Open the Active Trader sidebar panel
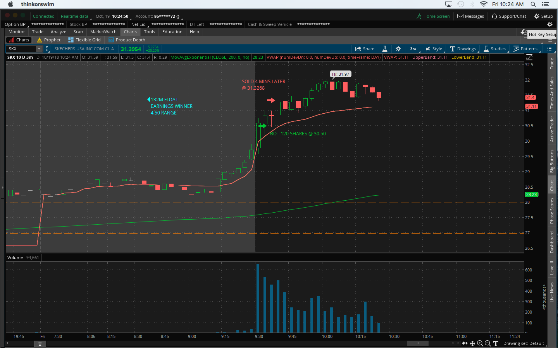 (x=552, y=129)
